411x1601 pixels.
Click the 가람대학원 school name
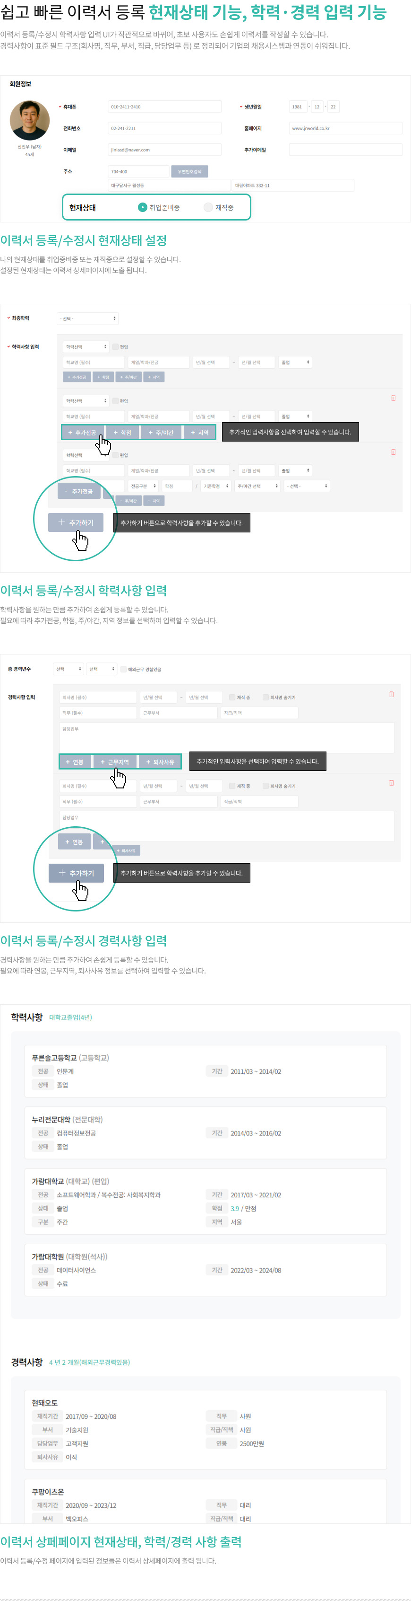(48, 1256)
